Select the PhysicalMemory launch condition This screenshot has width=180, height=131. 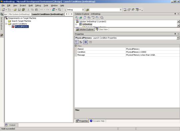click(22, 27)
